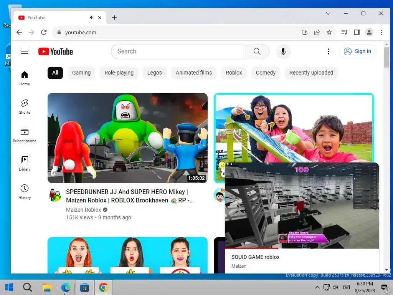
Task: Go to Home in sidebar
Action: click(24, 78)
